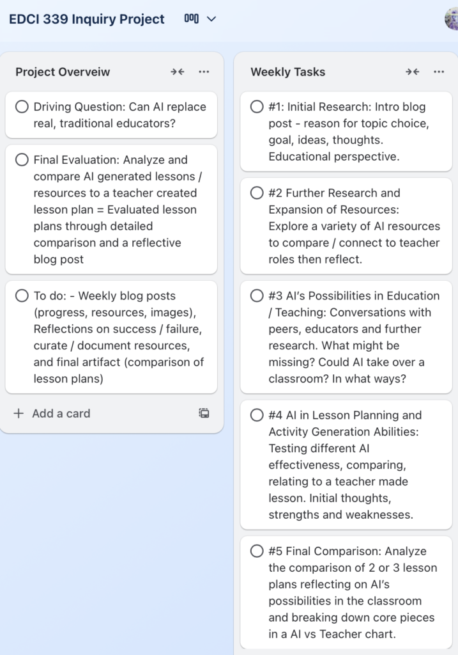This screenshot has width=458, height=655.
Task: Click the Add a card button
Action: coord(61,413)
